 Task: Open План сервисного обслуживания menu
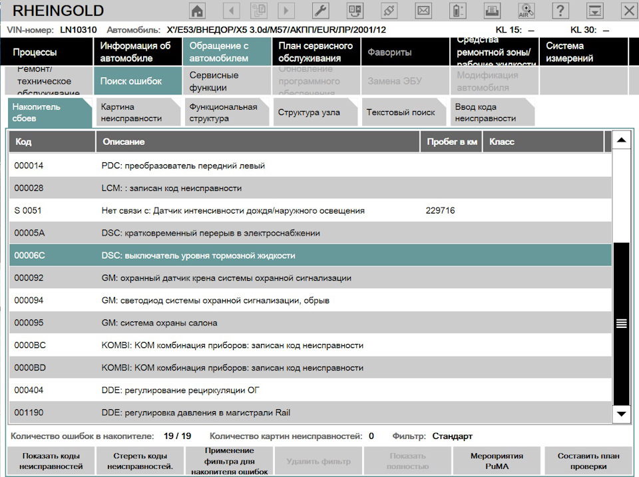click(316, 52)
